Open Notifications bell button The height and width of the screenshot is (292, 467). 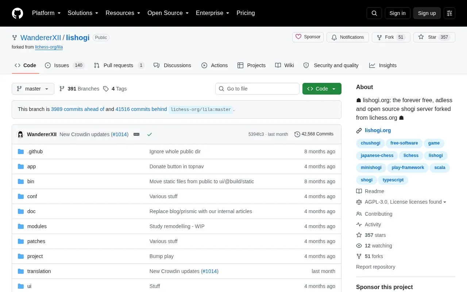[x=348, y=37]
